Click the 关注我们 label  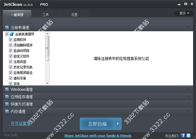[x=172, y=136]
